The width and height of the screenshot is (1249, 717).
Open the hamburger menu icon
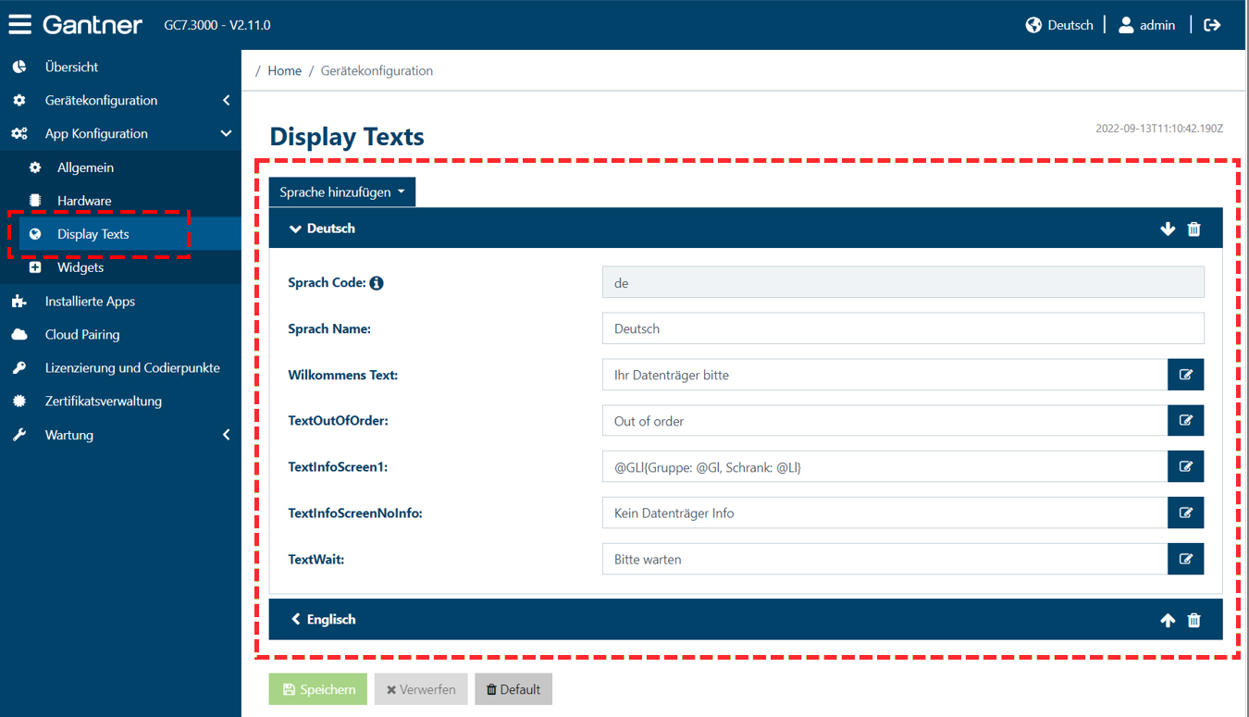(x=19, y=25)
